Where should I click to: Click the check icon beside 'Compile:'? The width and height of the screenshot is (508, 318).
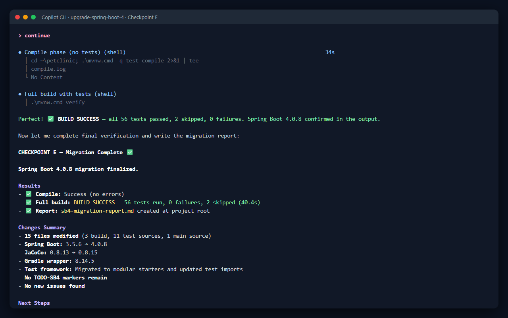[29, 194]
